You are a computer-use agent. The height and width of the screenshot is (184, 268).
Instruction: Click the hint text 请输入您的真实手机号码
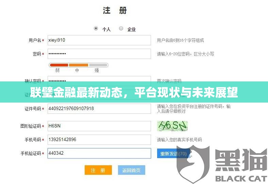coord(179,140)
